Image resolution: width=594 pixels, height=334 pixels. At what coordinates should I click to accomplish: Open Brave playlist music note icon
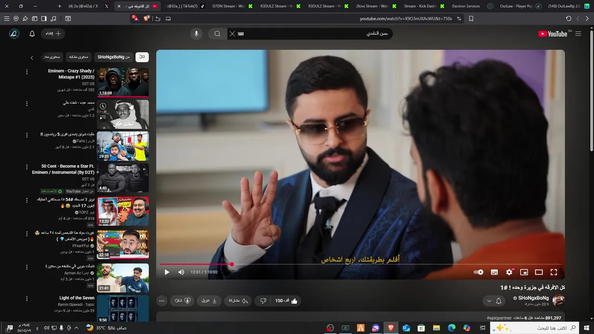[x=53, y=19]
